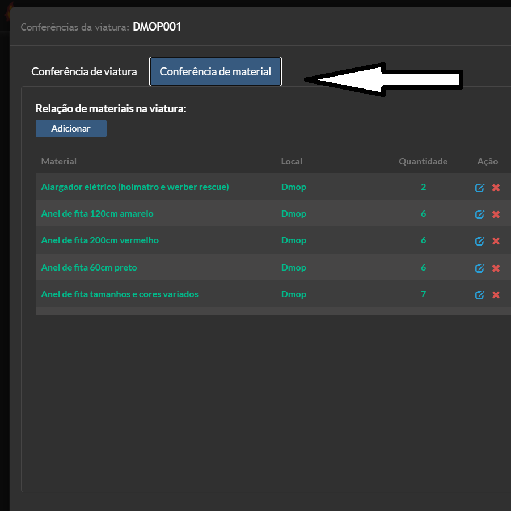
Task: Select 'Anel de fita 60cm preto' text
Action: pyautogui.click(x=89, y=268)
